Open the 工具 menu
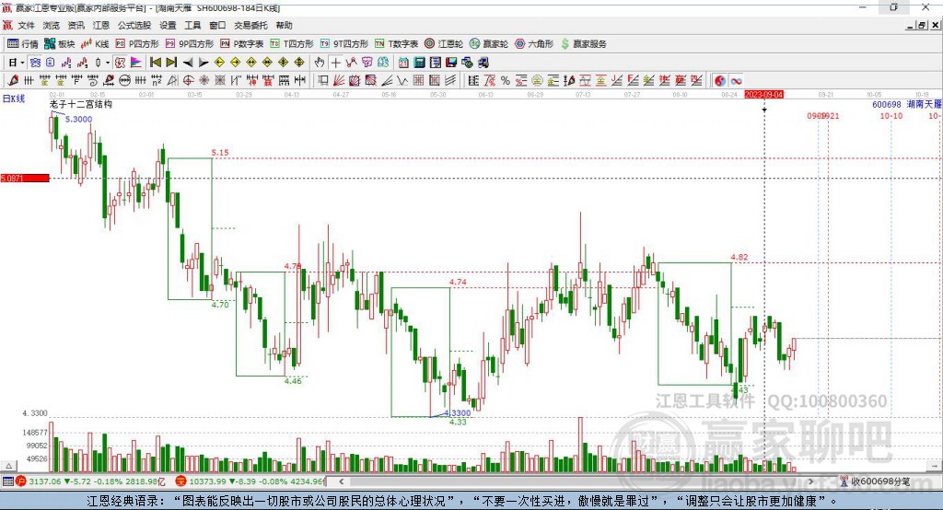 [x=192, y=25]
